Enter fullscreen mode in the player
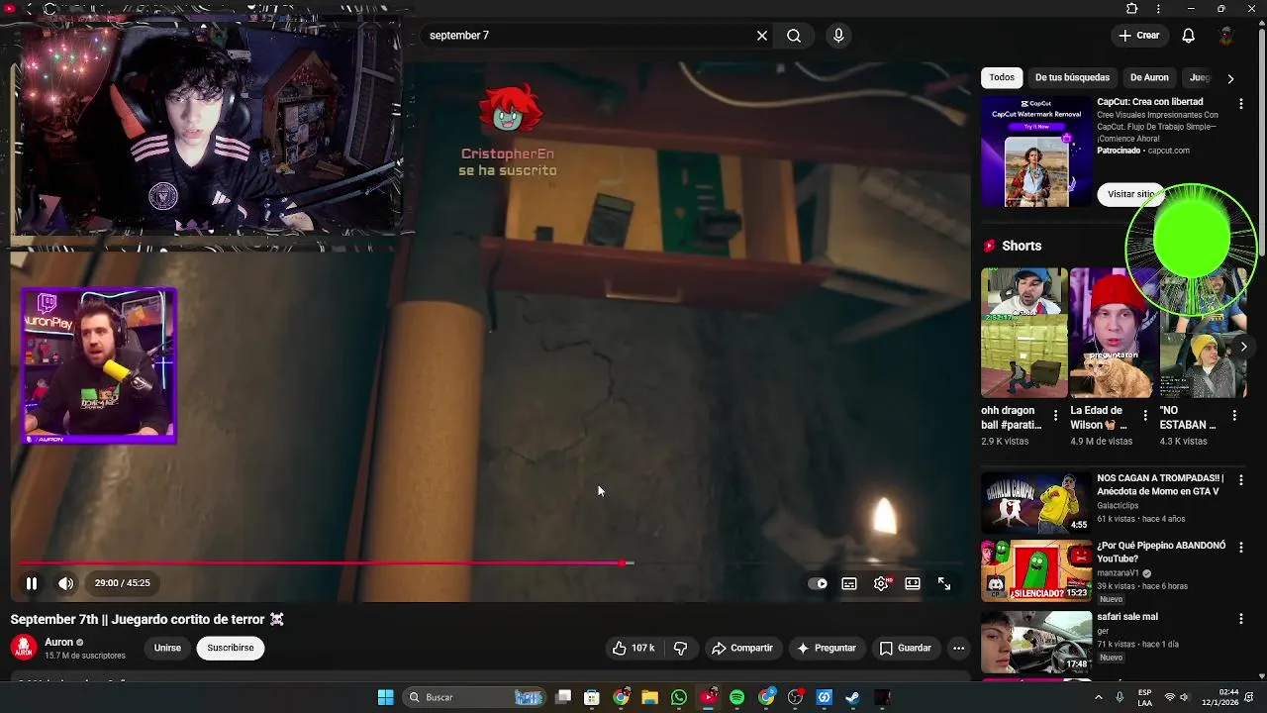The height and width of the screenshot is (713, 1267). [x=944, y=584]
